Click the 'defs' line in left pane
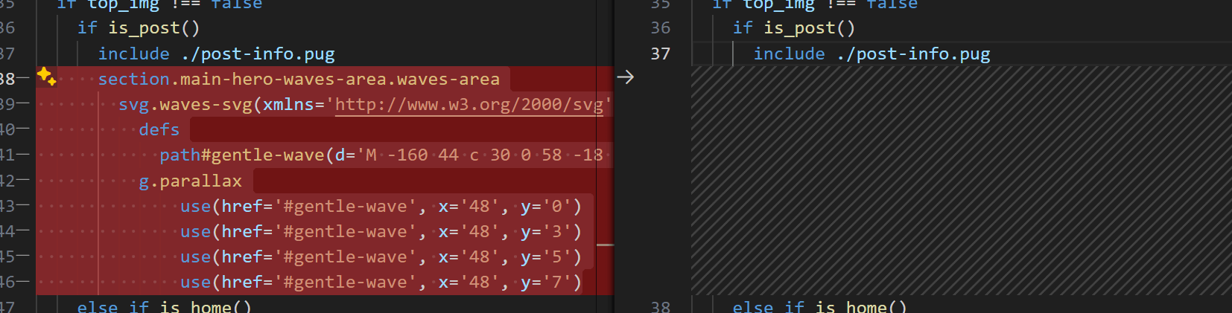This screenshot has height=313, width=1232. click(x=159, y=130)
